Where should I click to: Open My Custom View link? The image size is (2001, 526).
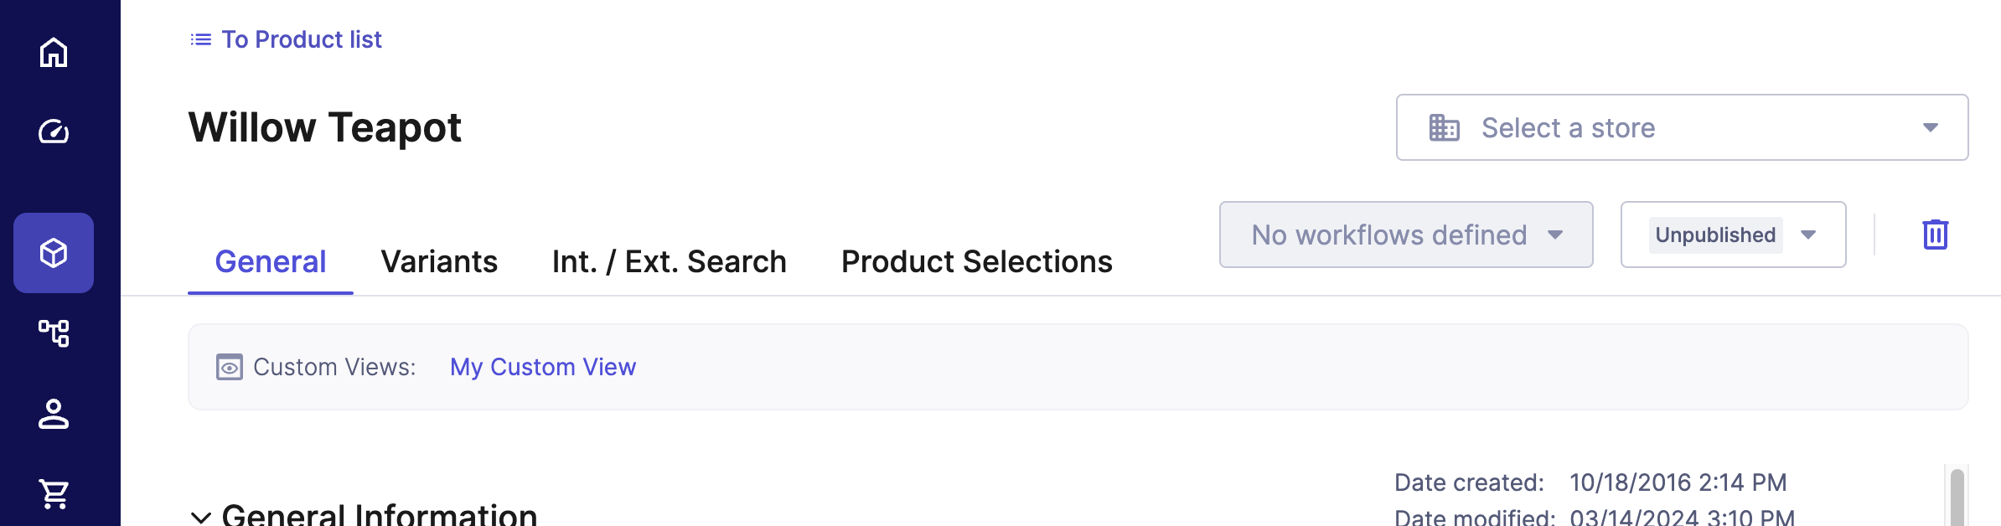coord(542,367)
